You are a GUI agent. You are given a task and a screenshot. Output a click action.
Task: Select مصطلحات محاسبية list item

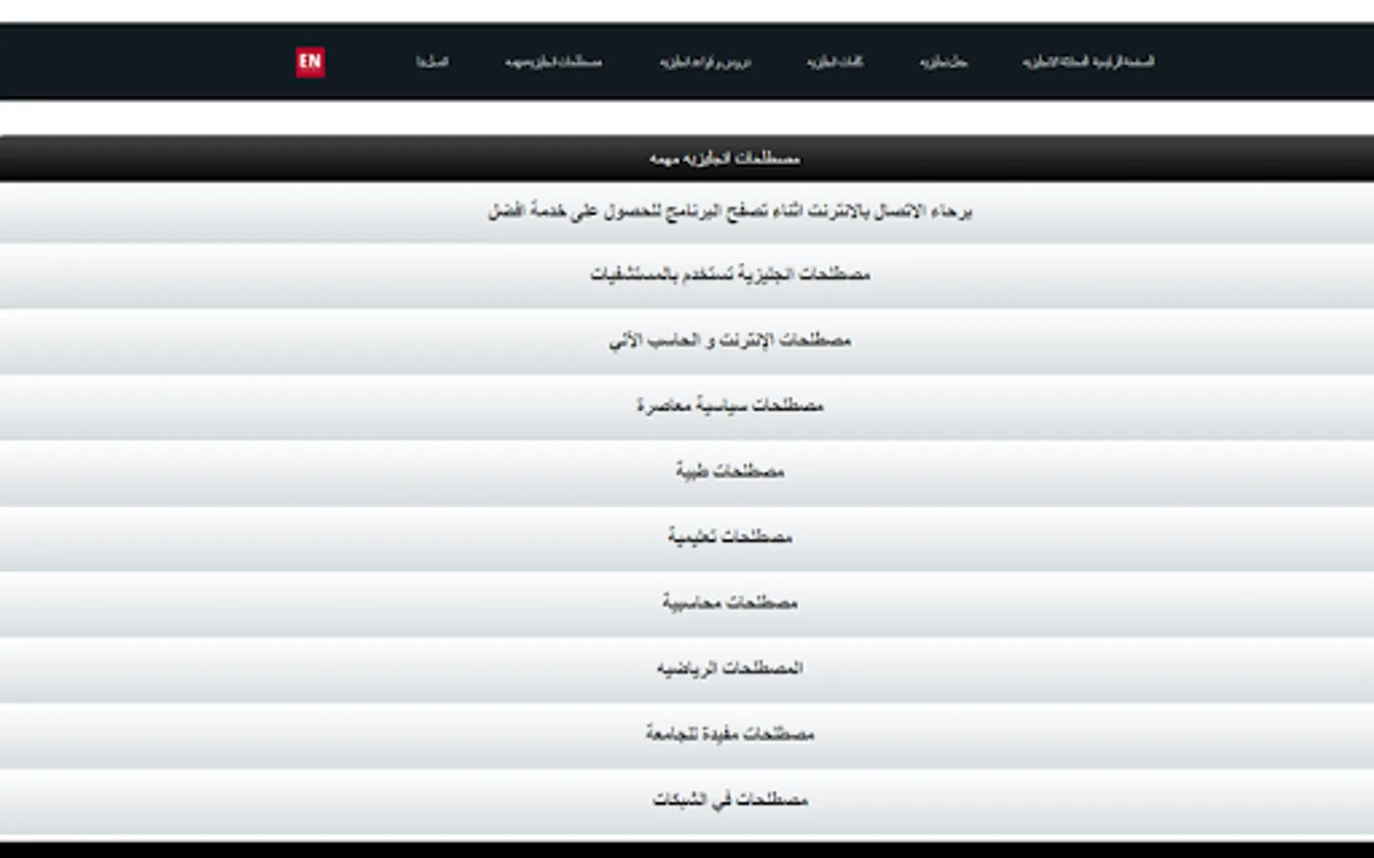click(687, 604)
